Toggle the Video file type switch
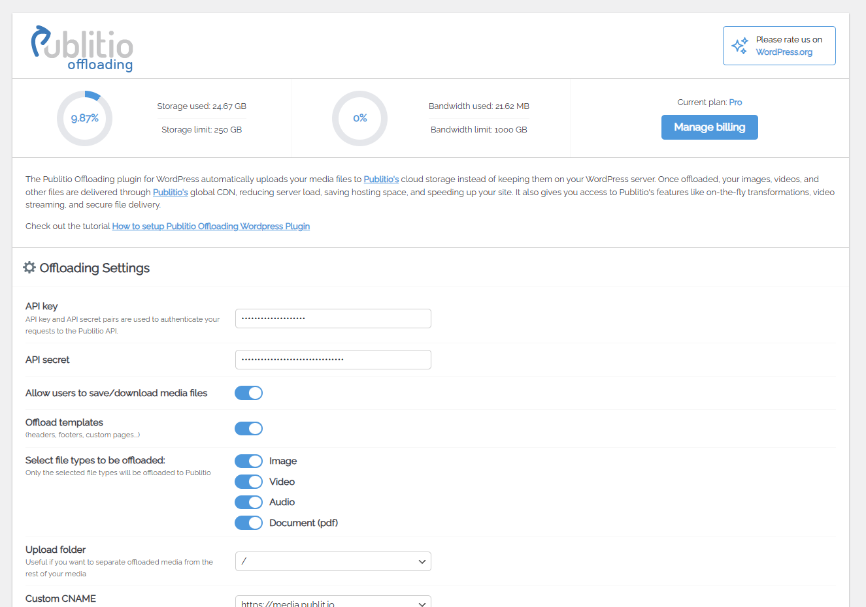The image size is (866, 607). pos(248,482)
